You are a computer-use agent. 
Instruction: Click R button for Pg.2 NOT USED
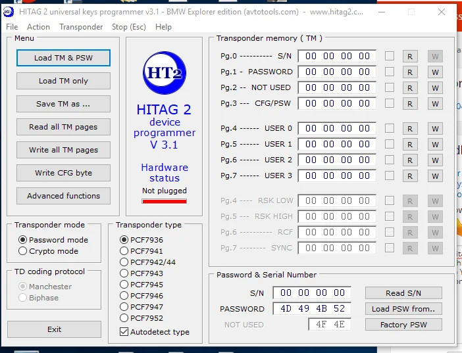pyautogui.click(x=410, y=87)
